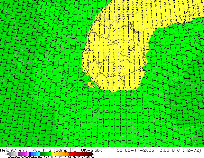Click the "Height/Temp. 700 hPa" map title
The image size is (204, 158).
(x=25, y=150)
